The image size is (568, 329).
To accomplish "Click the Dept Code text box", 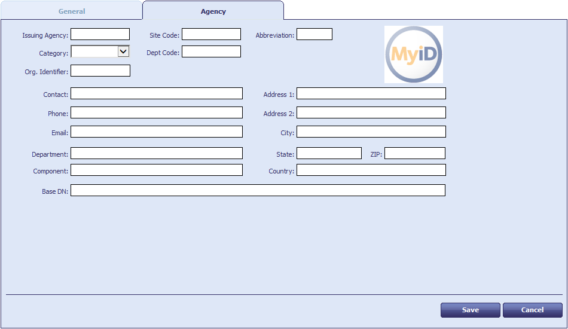I will tap(211, 51).
